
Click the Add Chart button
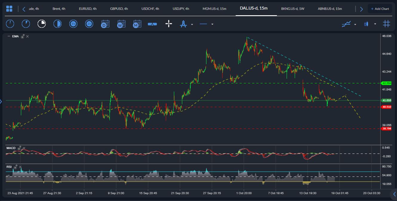click(380, 9)
